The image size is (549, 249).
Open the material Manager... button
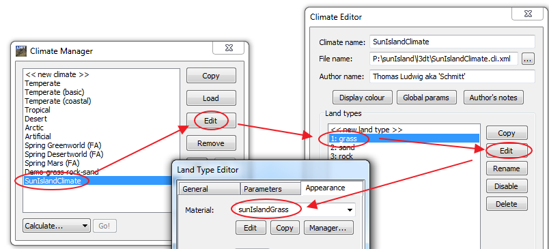click(x=328, y=228)
